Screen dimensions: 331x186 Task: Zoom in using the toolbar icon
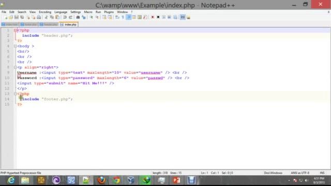coord(91,17)
